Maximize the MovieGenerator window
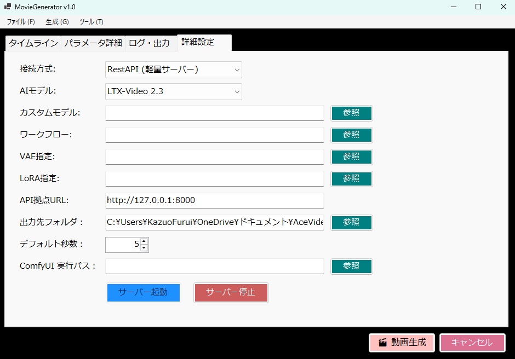This screenshot has width=515, height=359. (x=478, y=7)
